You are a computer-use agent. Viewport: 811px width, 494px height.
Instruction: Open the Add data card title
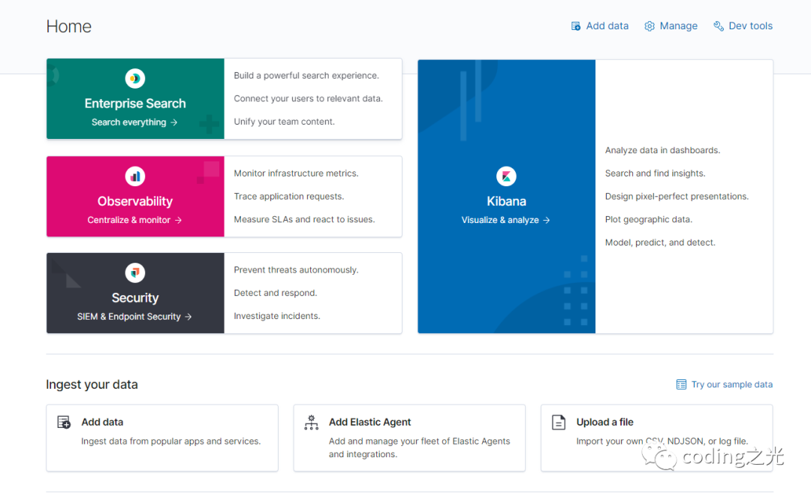(102, 422)
